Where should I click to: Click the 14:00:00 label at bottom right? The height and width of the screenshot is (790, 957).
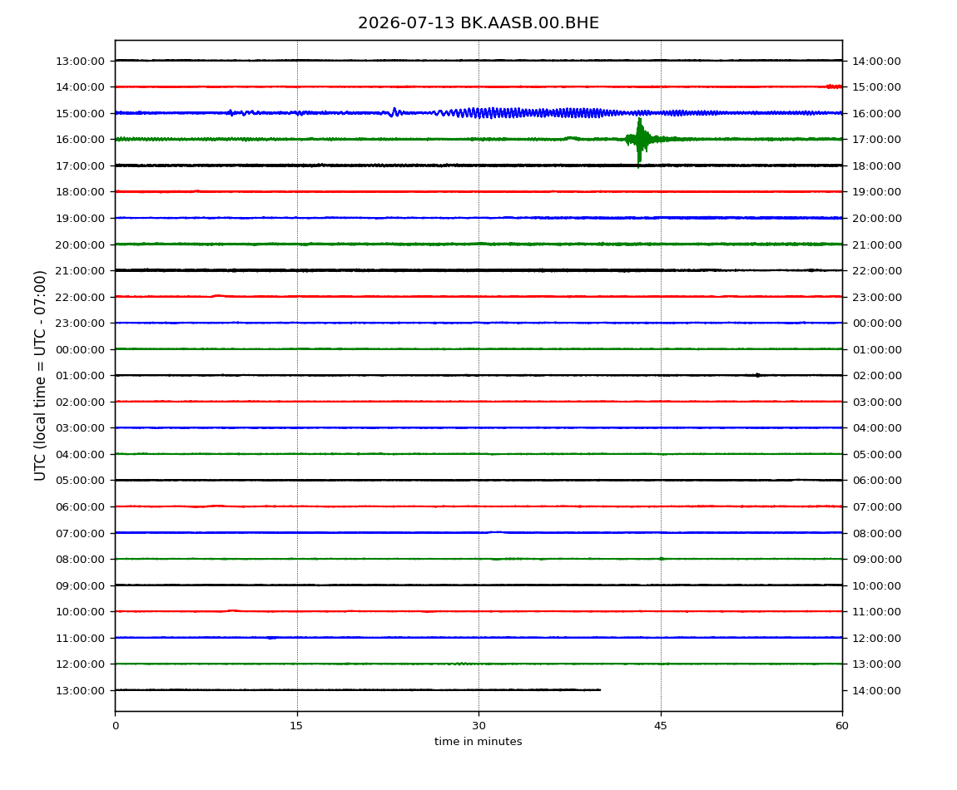click(x=876, y=690)
